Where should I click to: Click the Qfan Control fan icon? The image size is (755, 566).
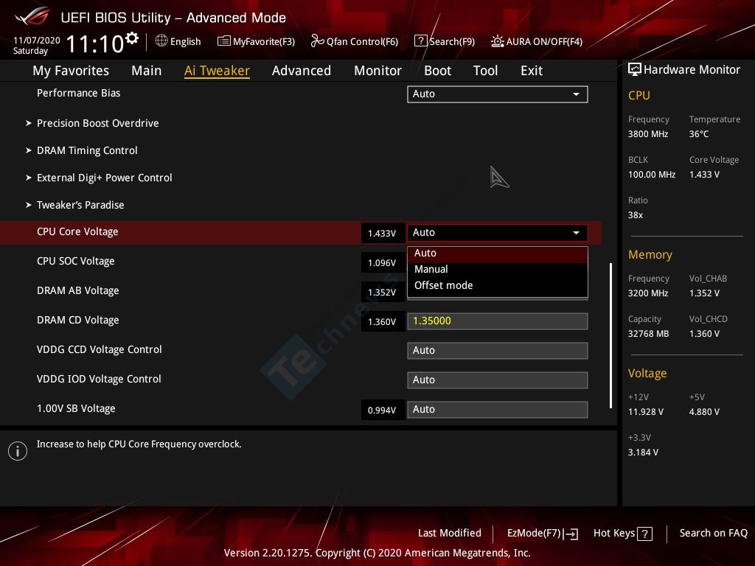317,41
